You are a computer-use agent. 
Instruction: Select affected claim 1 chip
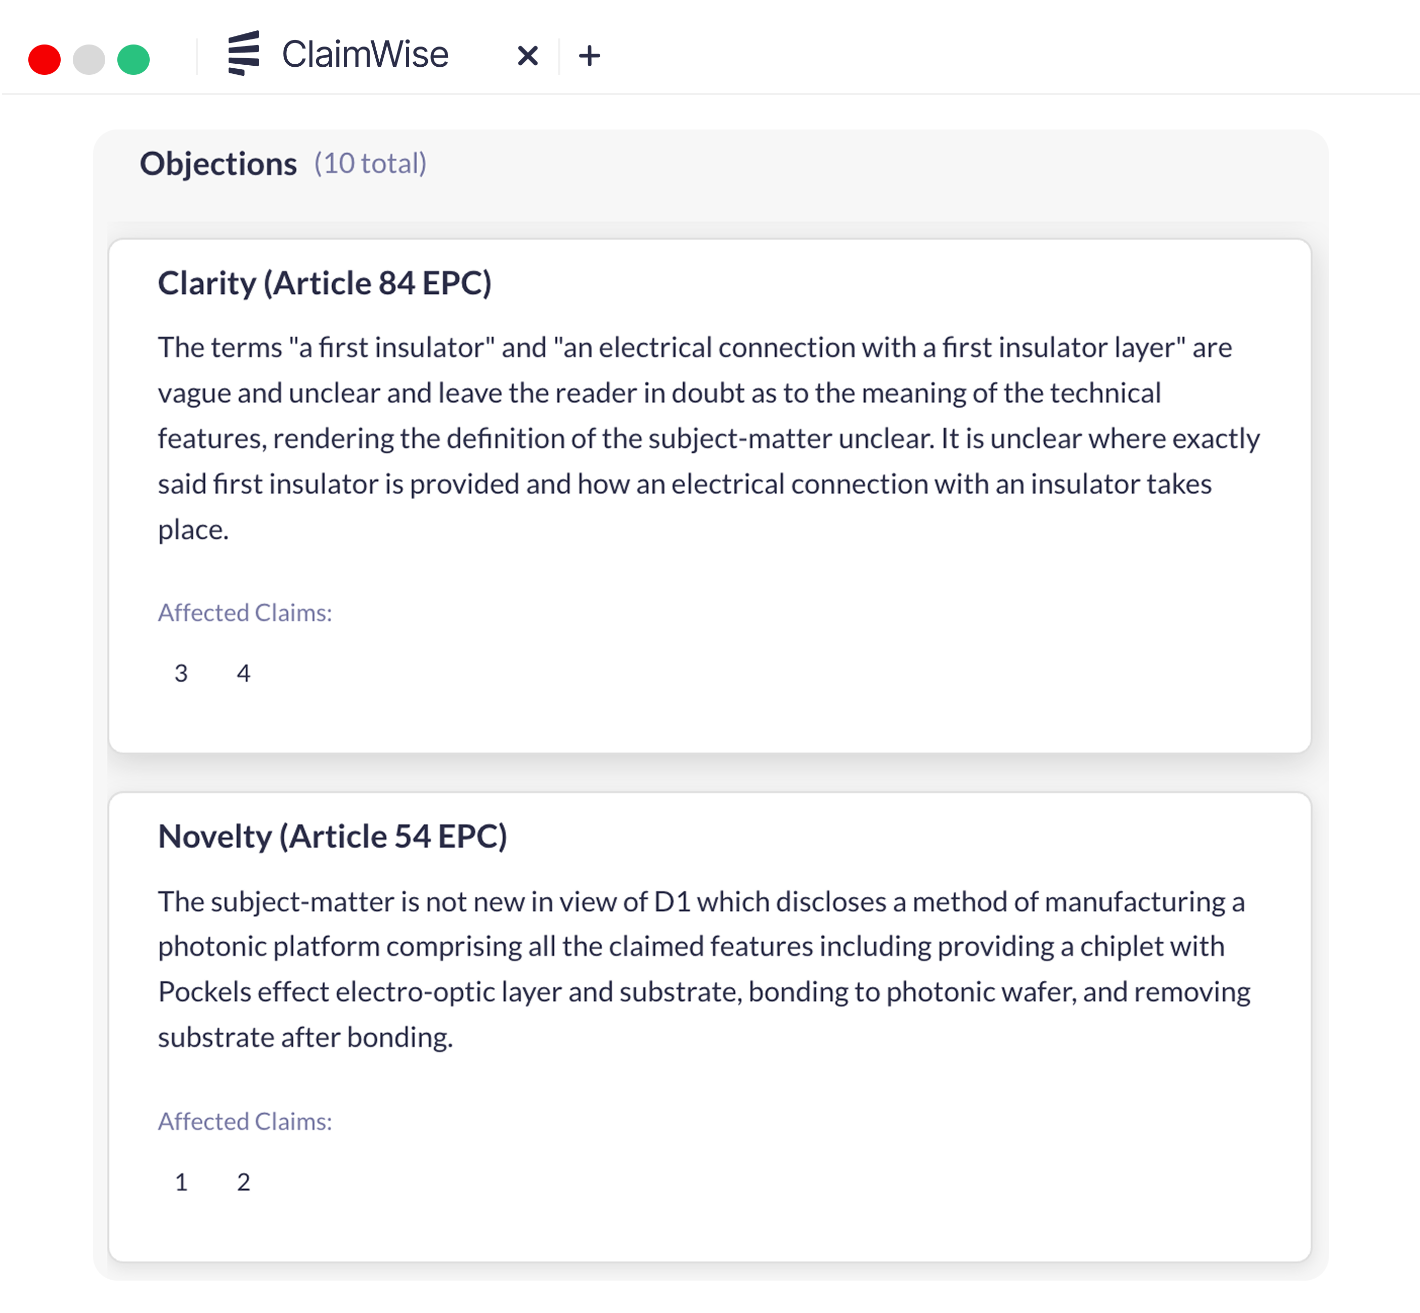(181, 1183)
